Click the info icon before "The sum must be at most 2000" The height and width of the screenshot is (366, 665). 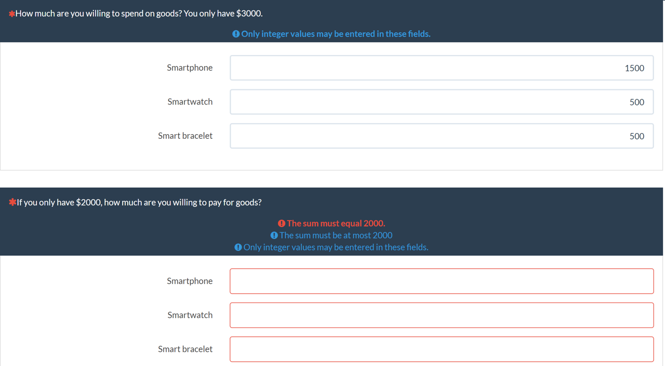click(x=274, y=235)
